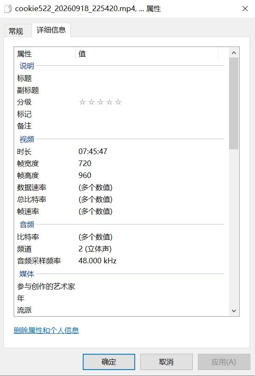Click the scrollbar down arrow
255x376 pixels.
[234, 311]
